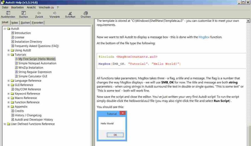This screenshot has height=146, width=251.
Task: Click the Ausblenden toolbar icon
Action: 8,13
